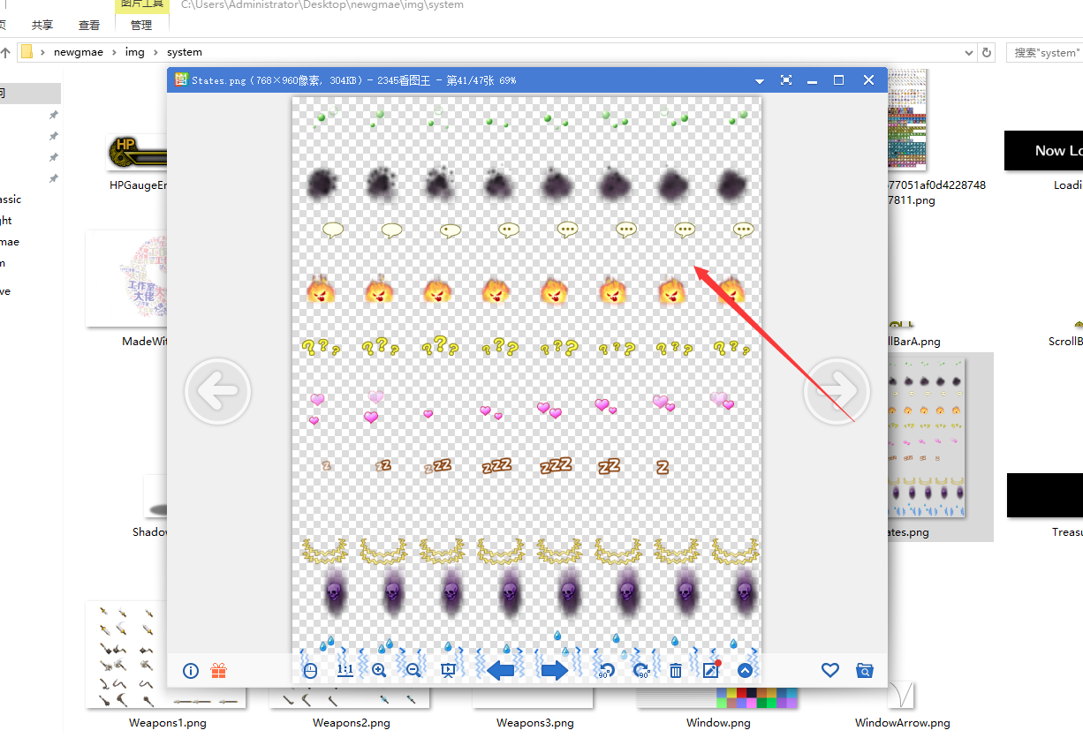Open the containing folder icon in the viewer
Screen dimensions: 1083x738
(865, 671)
